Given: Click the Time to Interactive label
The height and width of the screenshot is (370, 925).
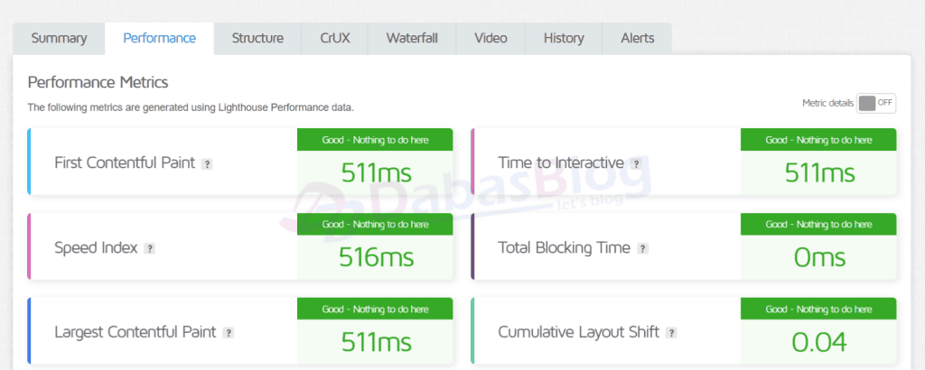Looking at the screenshot, I should click(560, 162).
